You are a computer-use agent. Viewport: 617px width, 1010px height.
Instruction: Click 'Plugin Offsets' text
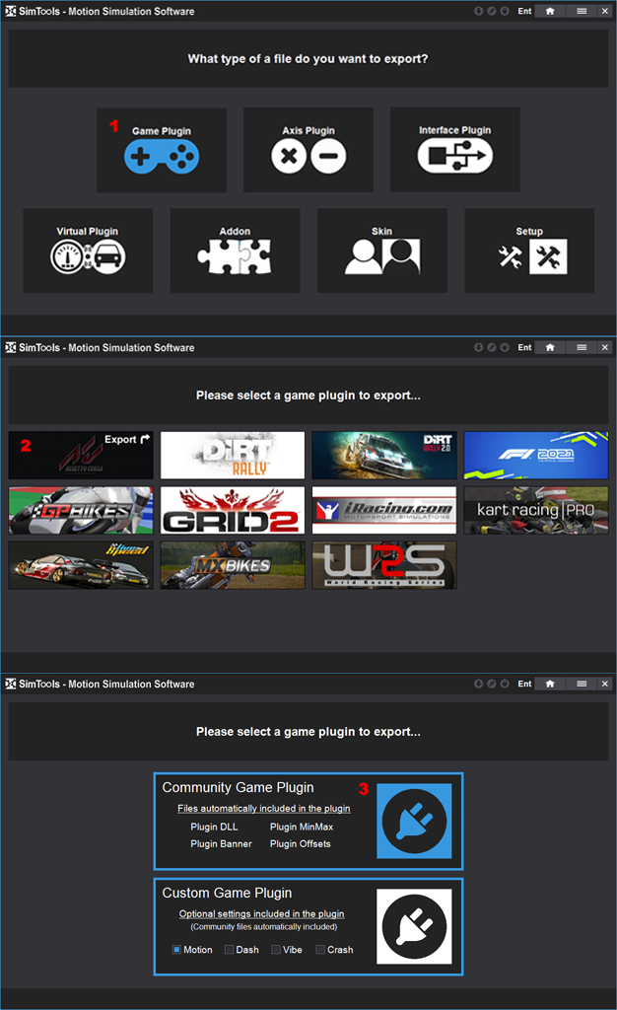click(301, 844)
